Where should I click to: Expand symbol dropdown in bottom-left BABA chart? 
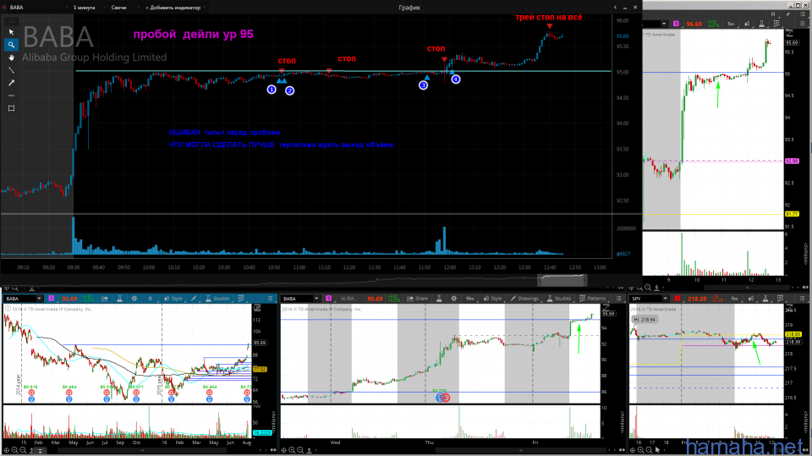(x=39, y=299)
